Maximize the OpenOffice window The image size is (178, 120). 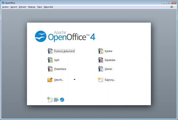click(x=169, y=3)
